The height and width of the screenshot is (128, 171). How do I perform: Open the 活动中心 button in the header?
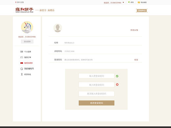(142, 11)
